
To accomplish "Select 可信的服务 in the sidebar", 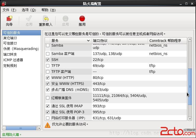I will tap(22, 33).
